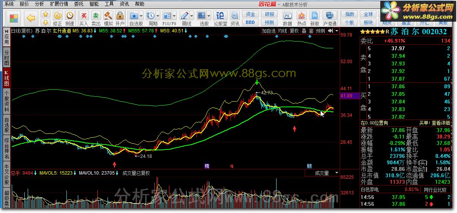The image size is (457, 213).
Task: Click stock name 苏泊尔 002032
Action: [419, 32]
